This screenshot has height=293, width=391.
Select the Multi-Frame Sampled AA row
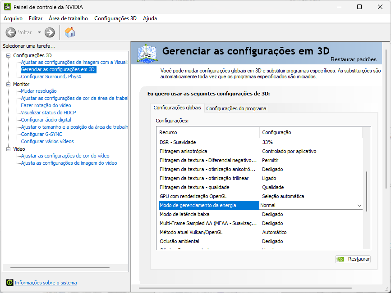coord(261,223)
